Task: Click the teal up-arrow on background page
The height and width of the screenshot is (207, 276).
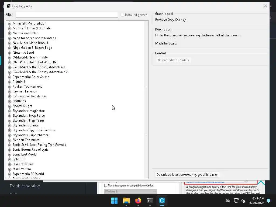Action: [261, 183]
